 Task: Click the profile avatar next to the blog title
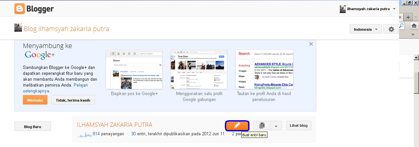point(18,27)
